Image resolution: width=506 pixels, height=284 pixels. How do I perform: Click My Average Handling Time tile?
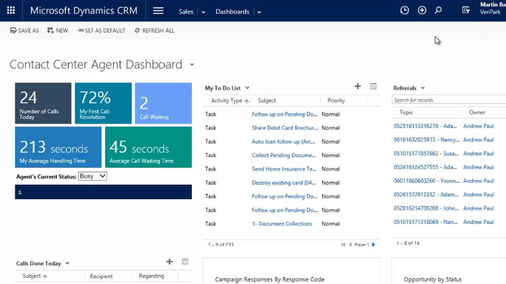(x=58, y=147)
